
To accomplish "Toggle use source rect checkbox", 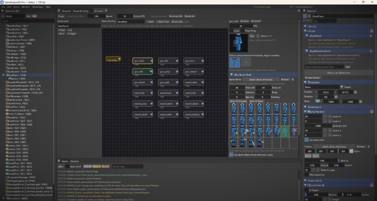I will (306, 140).
